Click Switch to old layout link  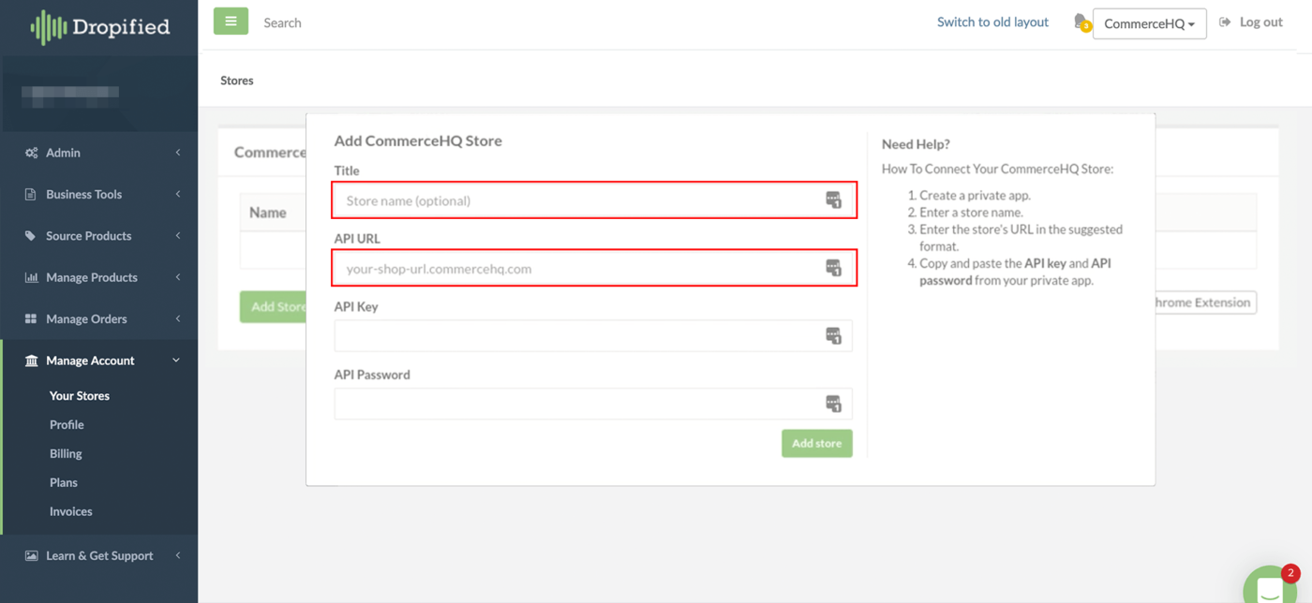point(992,22)
